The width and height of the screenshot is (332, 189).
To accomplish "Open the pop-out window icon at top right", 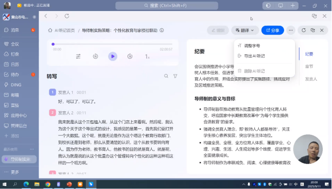I will [314, 16].
